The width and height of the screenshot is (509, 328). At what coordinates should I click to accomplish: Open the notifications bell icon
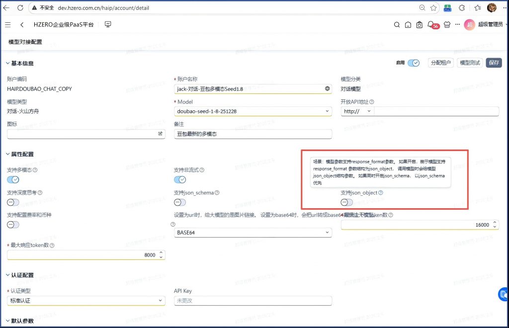pyautogui.click(x=430, y=24)
